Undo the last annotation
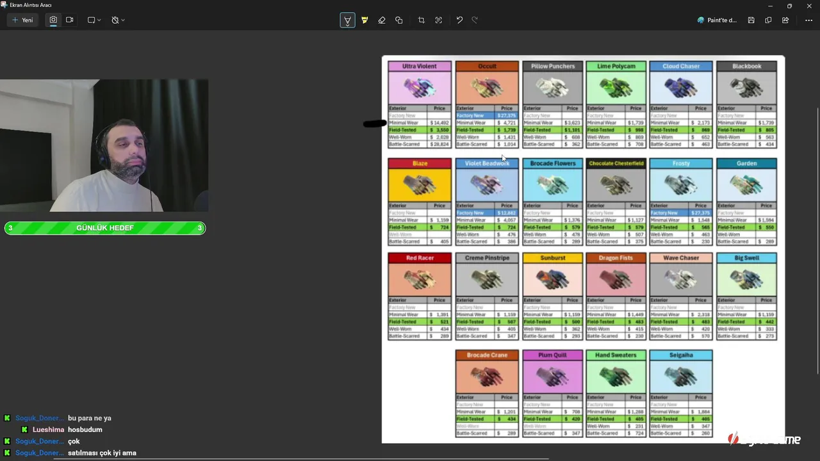Viewport: 820px width, 461px height. pyautogui.click(x=459, y=20)
